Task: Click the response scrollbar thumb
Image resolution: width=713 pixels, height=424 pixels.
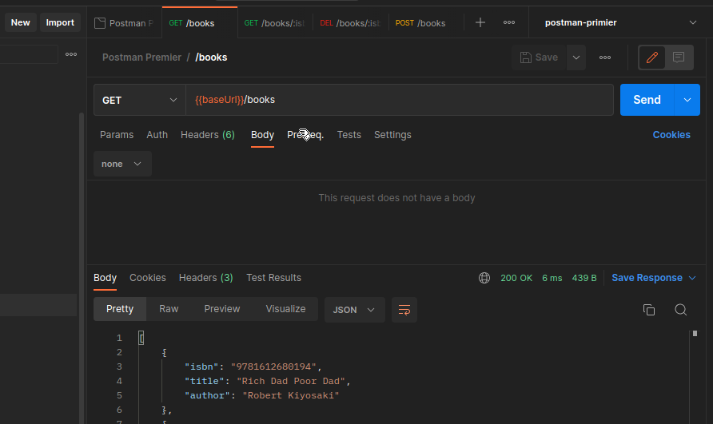Action: click(695, 334)
